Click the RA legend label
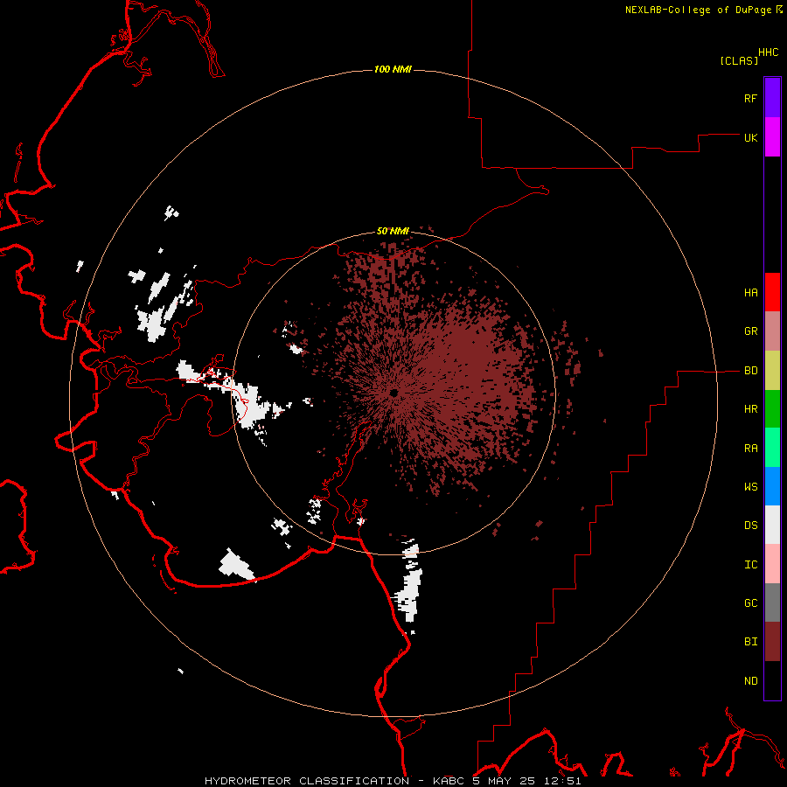This screenshot has width=787, height=787. [x=750, y=449]
